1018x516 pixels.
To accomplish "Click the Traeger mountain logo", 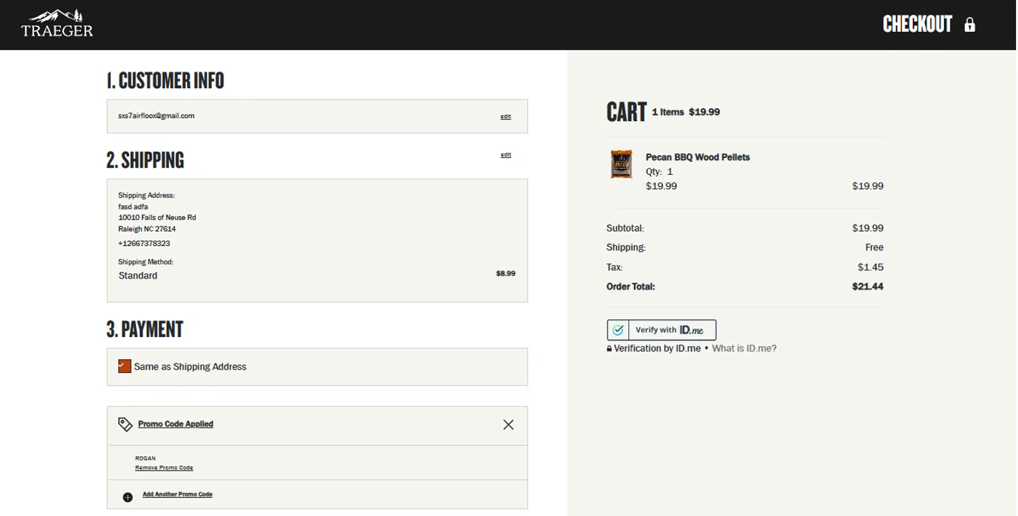I will point(57,24).
